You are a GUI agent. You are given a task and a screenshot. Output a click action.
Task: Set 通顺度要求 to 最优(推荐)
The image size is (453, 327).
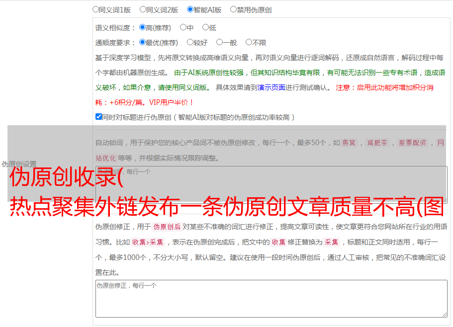click(142, 42)
